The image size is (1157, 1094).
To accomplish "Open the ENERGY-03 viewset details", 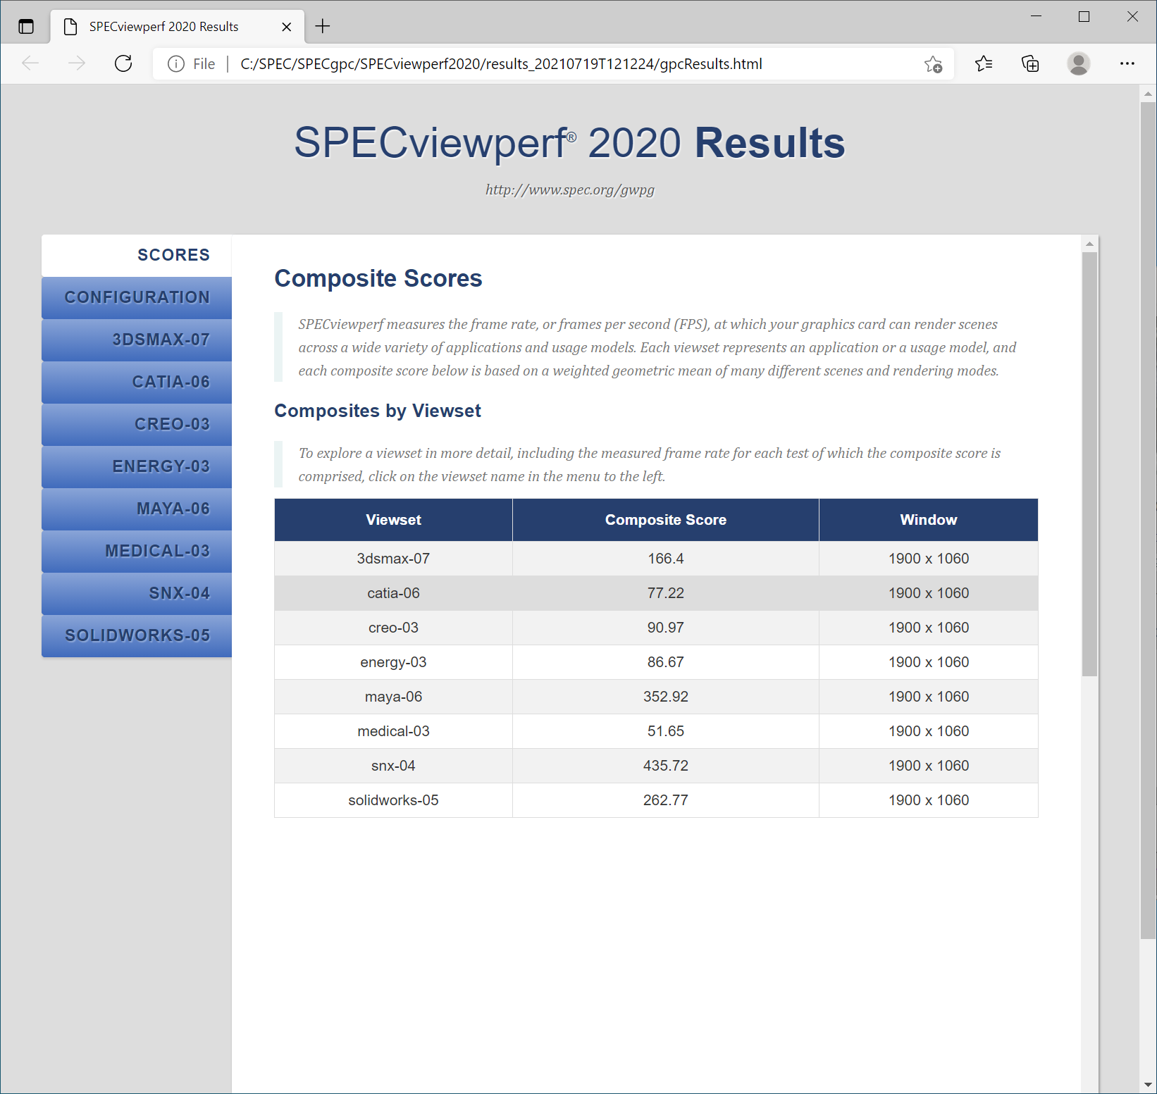I will [137, 466].
